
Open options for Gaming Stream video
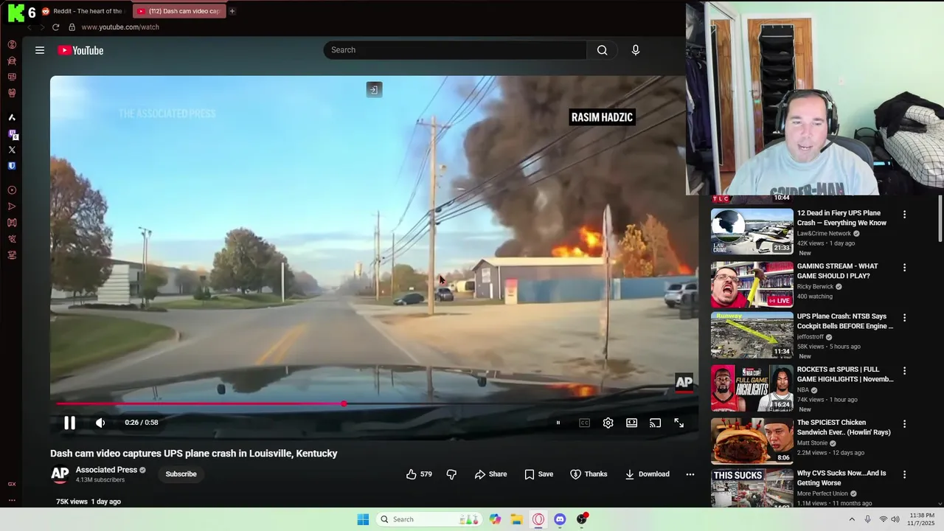coord(904,268)
